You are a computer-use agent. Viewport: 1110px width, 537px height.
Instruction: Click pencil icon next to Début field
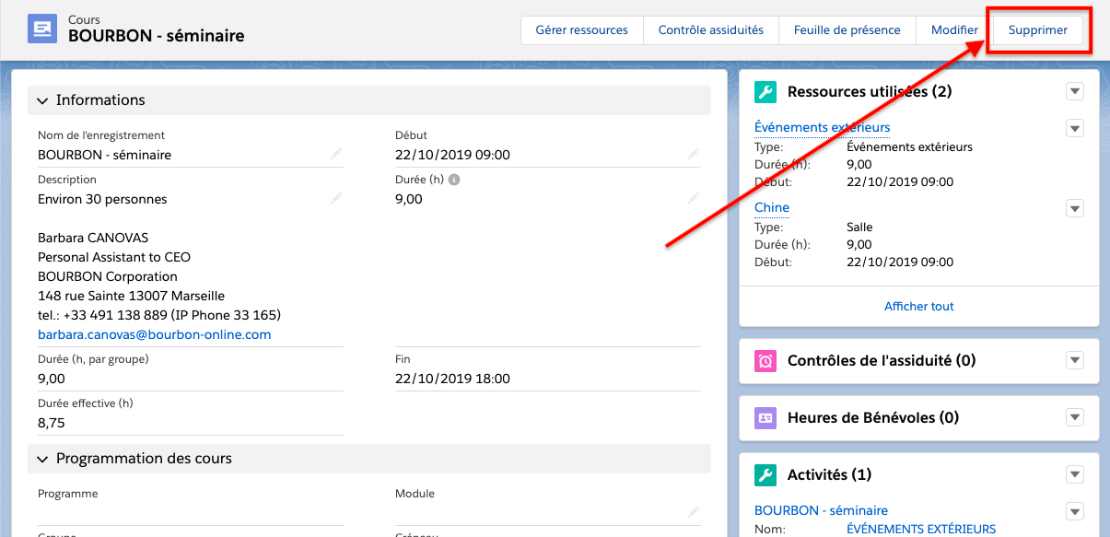coord(693,155)
